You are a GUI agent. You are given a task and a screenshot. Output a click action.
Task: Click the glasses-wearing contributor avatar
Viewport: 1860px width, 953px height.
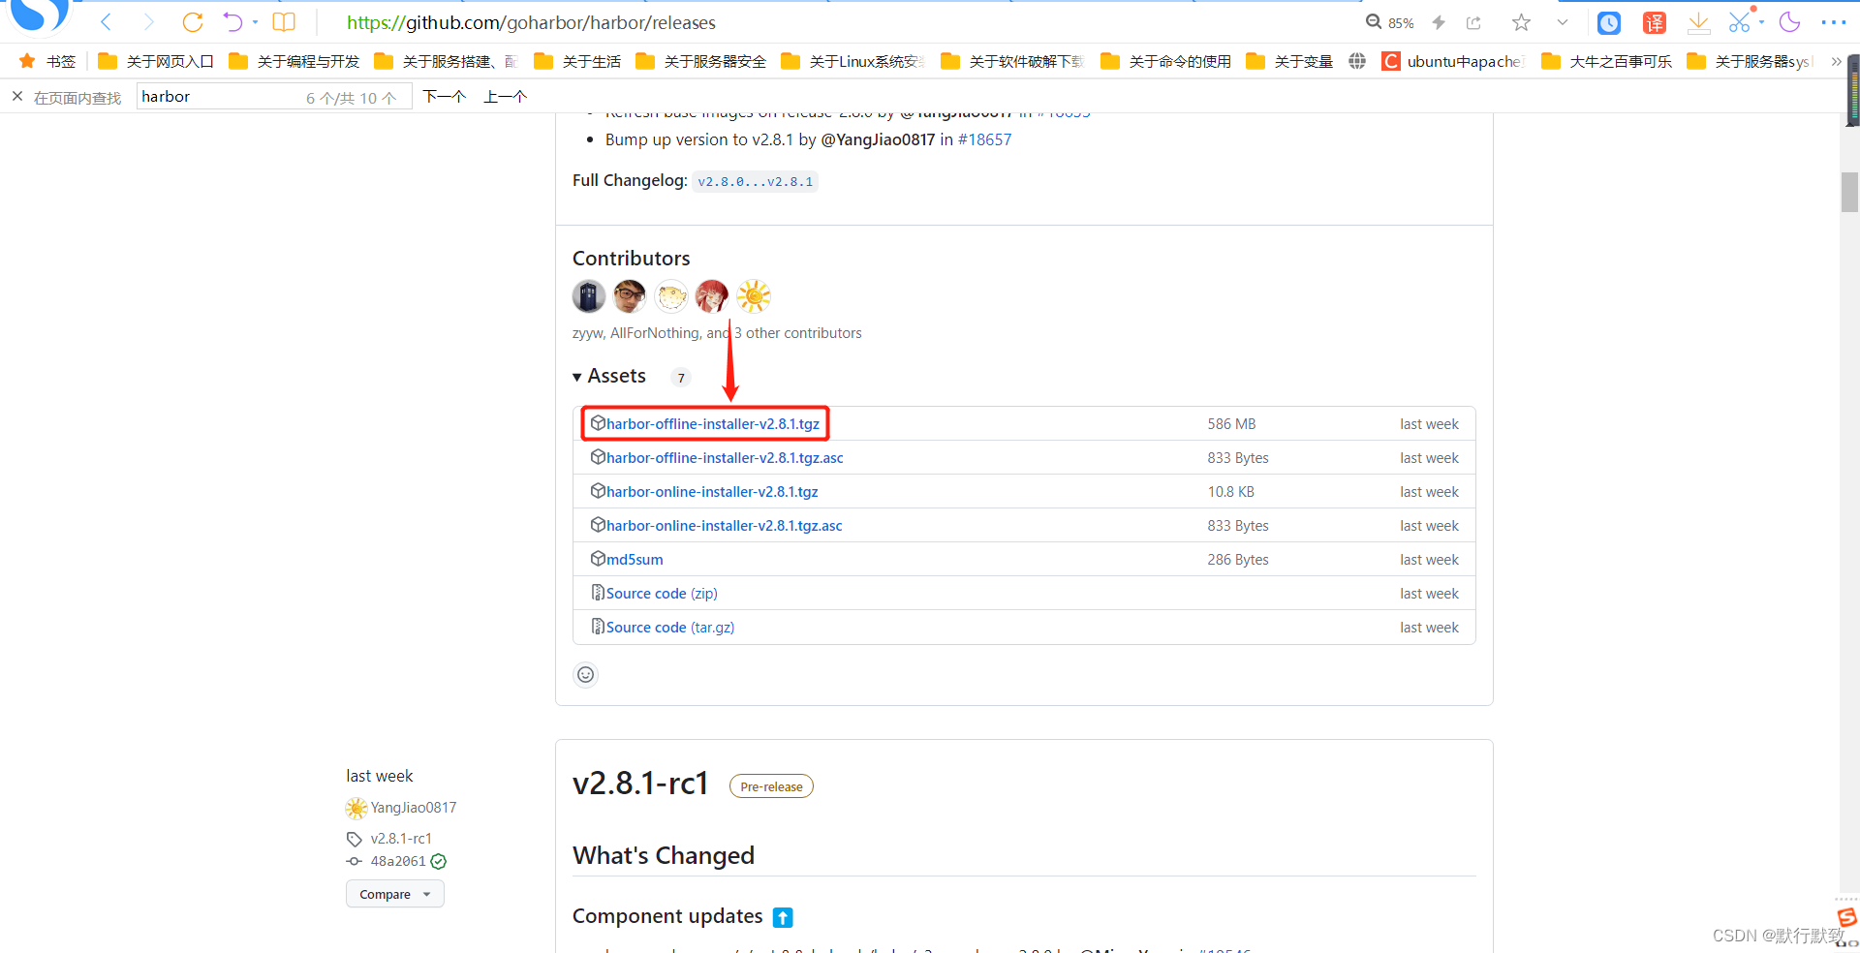tap(630, 296)
